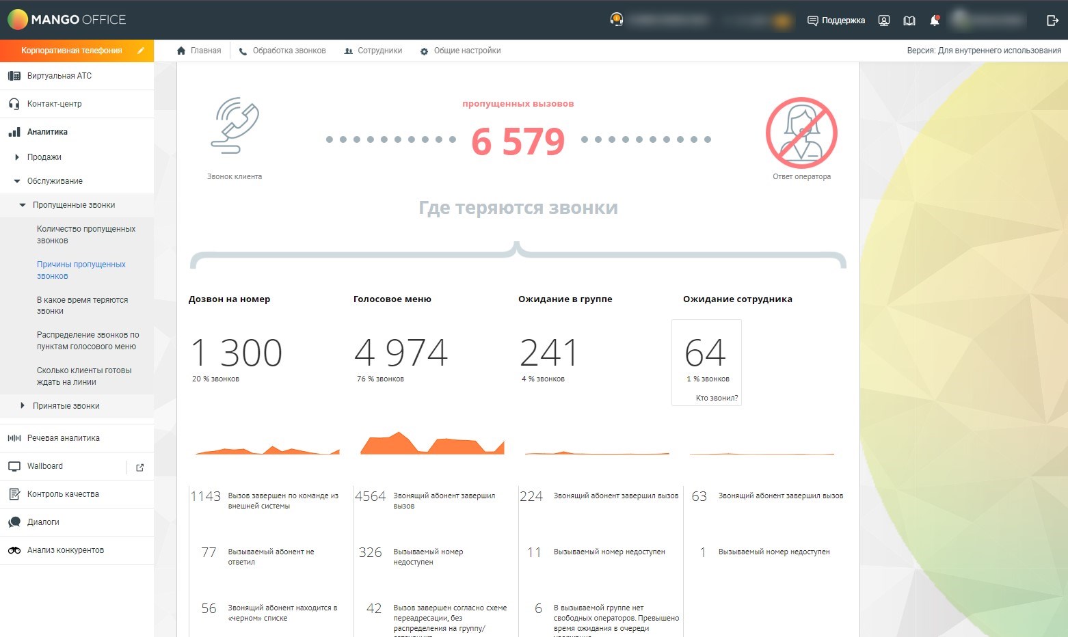Screen dimensions: 1068x637
Task: Open the Сотрудники menu tab
Action: click(x=373, y=51)
